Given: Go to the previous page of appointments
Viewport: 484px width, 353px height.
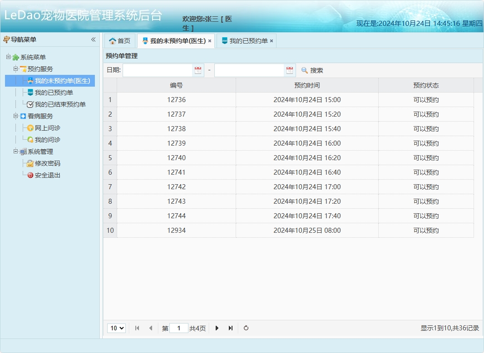Looking at the screenshot, I should 151,328.
